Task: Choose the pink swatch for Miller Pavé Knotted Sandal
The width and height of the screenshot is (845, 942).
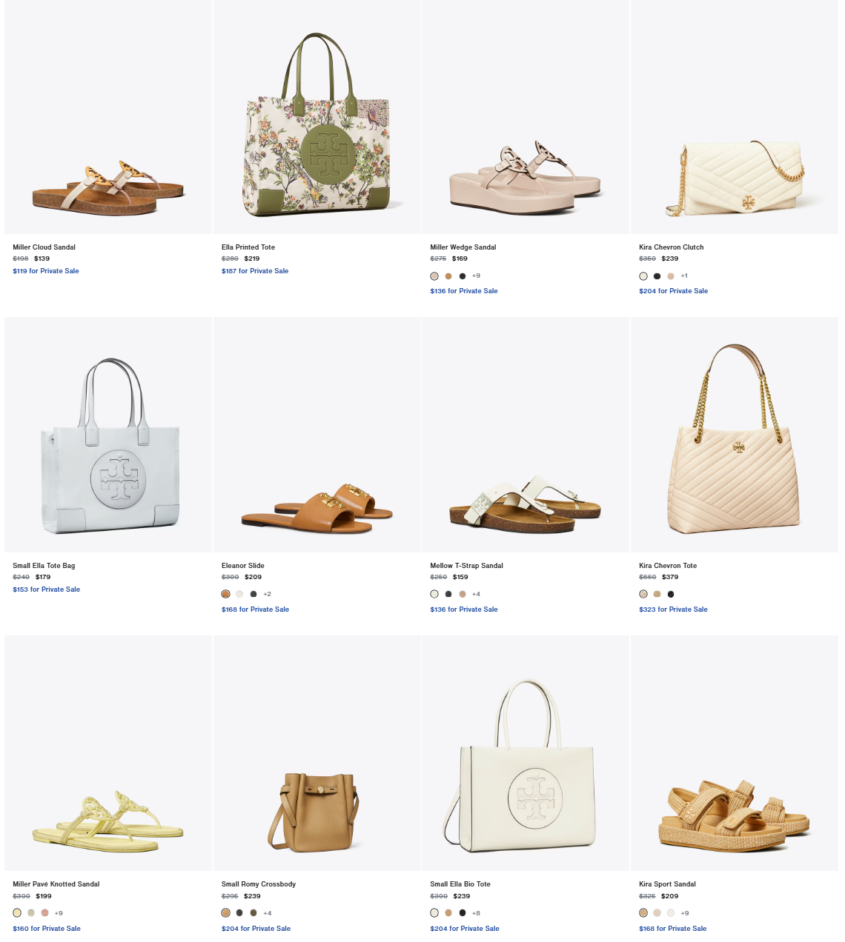Action: pos(45,912)
